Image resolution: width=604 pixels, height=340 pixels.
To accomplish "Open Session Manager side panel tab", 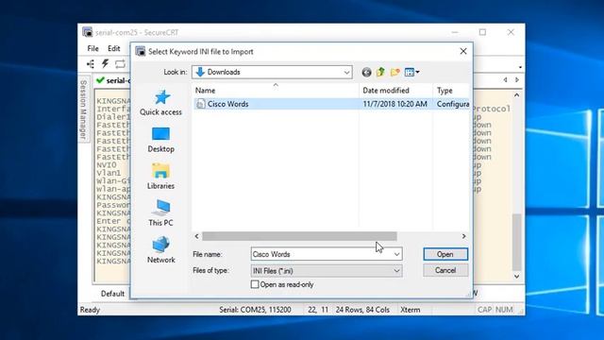I will point(83,110).
